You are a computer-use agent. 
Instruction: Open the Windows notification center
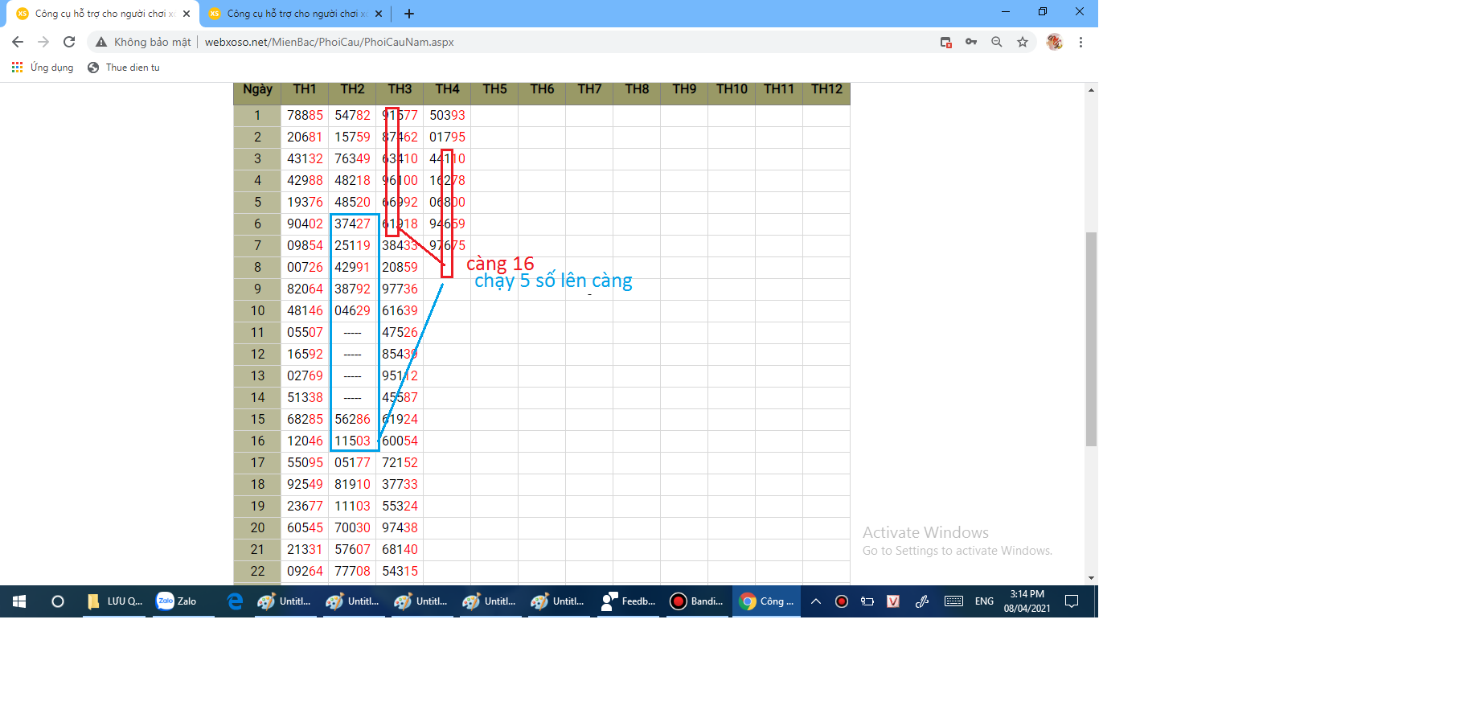[1072, 601]
